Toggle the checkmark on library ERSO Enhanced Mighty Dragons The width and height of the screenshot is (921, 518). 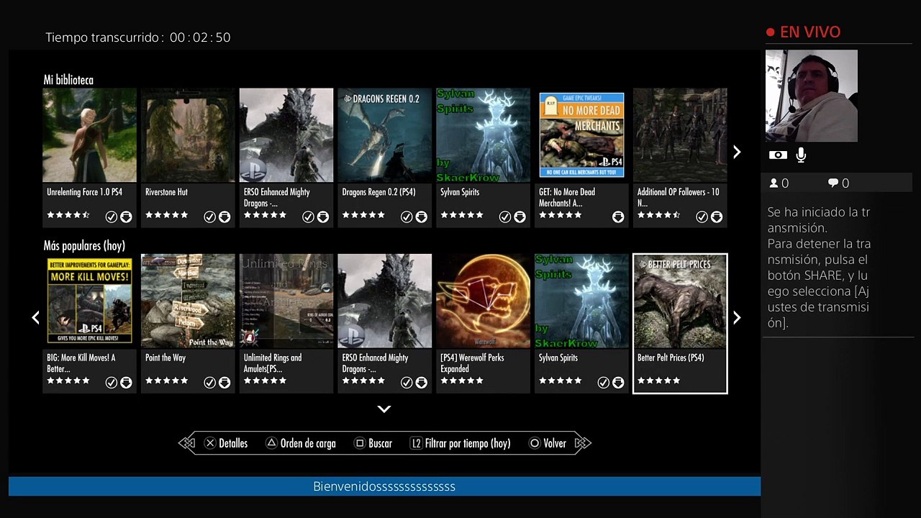tap(308, 217)
